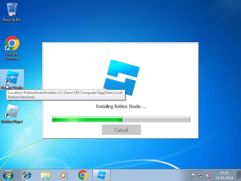Launch Internet Explorer from the taskbar

click(x=27, y=175)
